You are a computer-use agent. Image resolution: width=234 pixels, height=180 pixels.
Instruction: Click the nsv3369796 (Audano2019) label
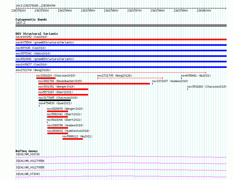[x=65, y=125]
